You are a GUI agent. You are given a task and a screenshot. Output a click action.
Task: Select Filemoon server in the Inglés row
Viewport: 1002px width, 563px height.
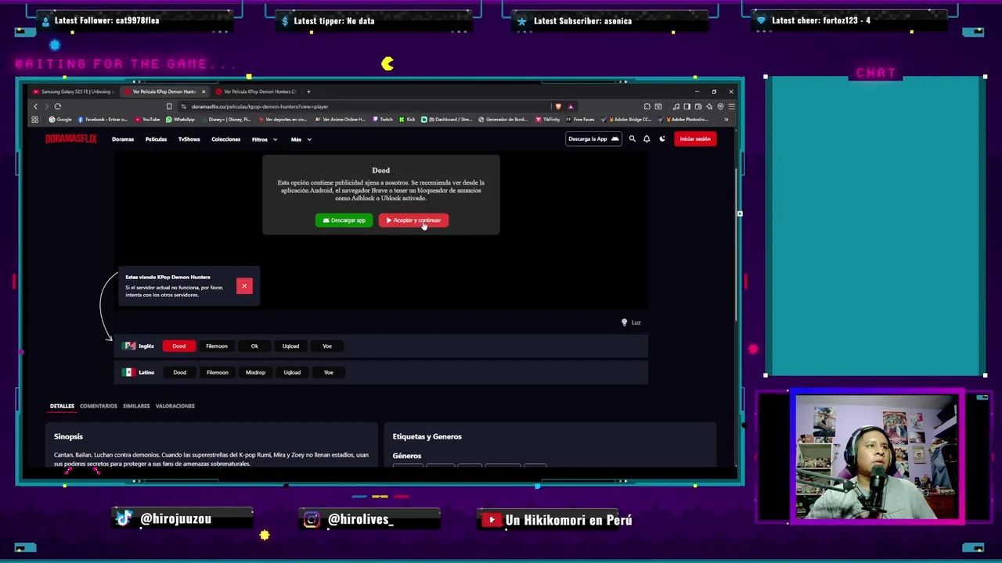tap(217, 346)
